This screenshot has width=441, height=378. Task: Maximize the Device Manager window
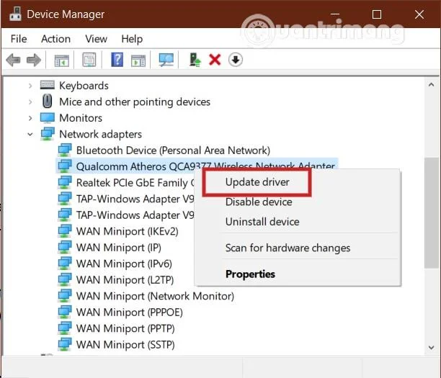[377, 14]
